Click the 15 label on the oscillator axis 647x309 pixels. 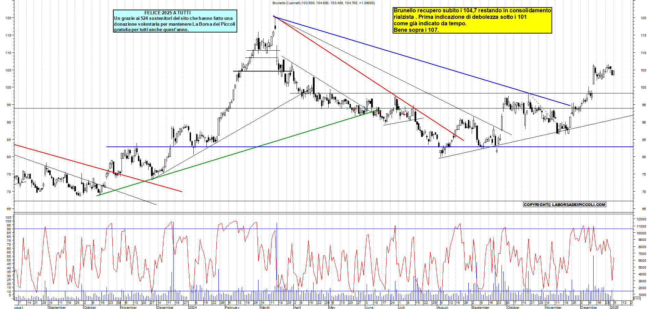tap(9, 287)
